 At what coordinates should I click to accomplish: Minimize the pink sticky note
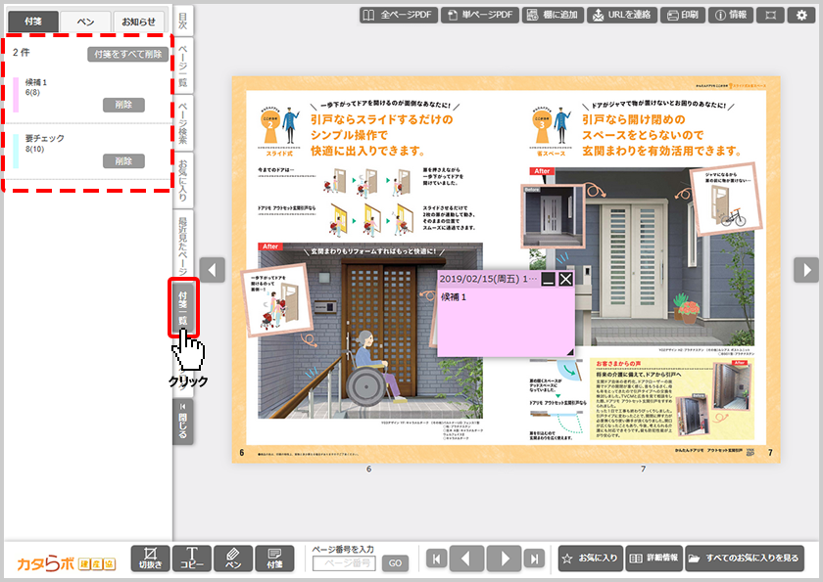click(548, 279)
